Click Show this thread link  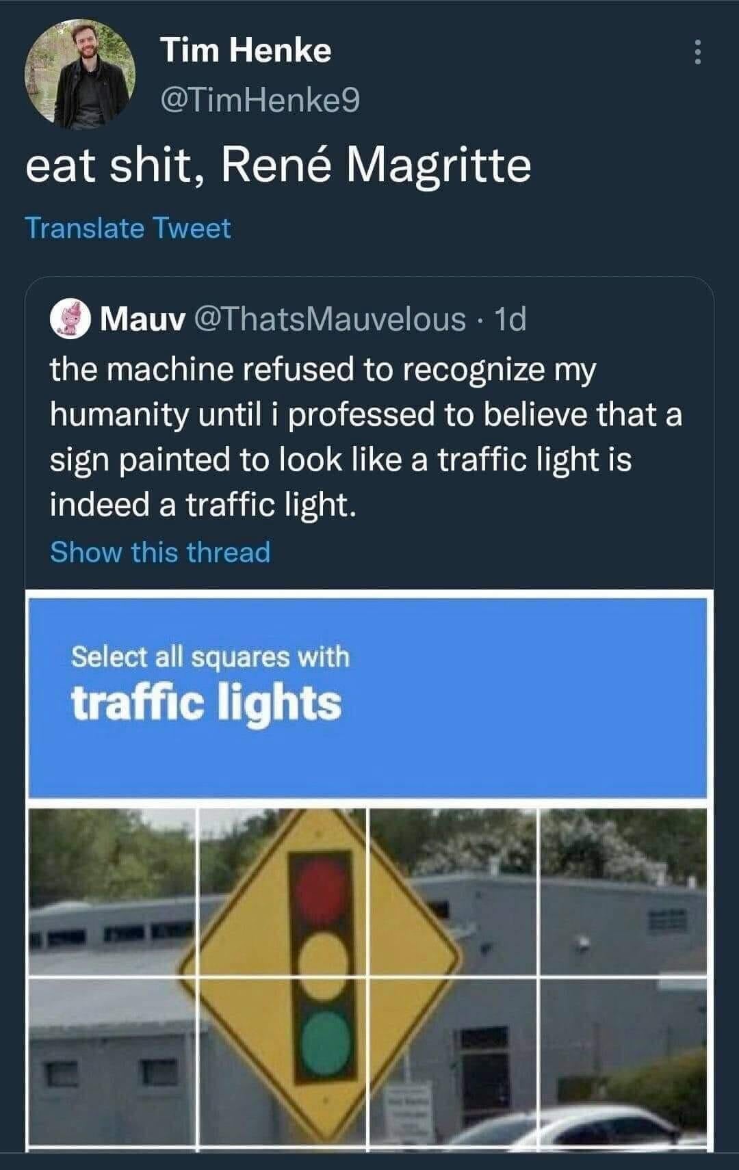pyautogui.click(x=160, y=552)
